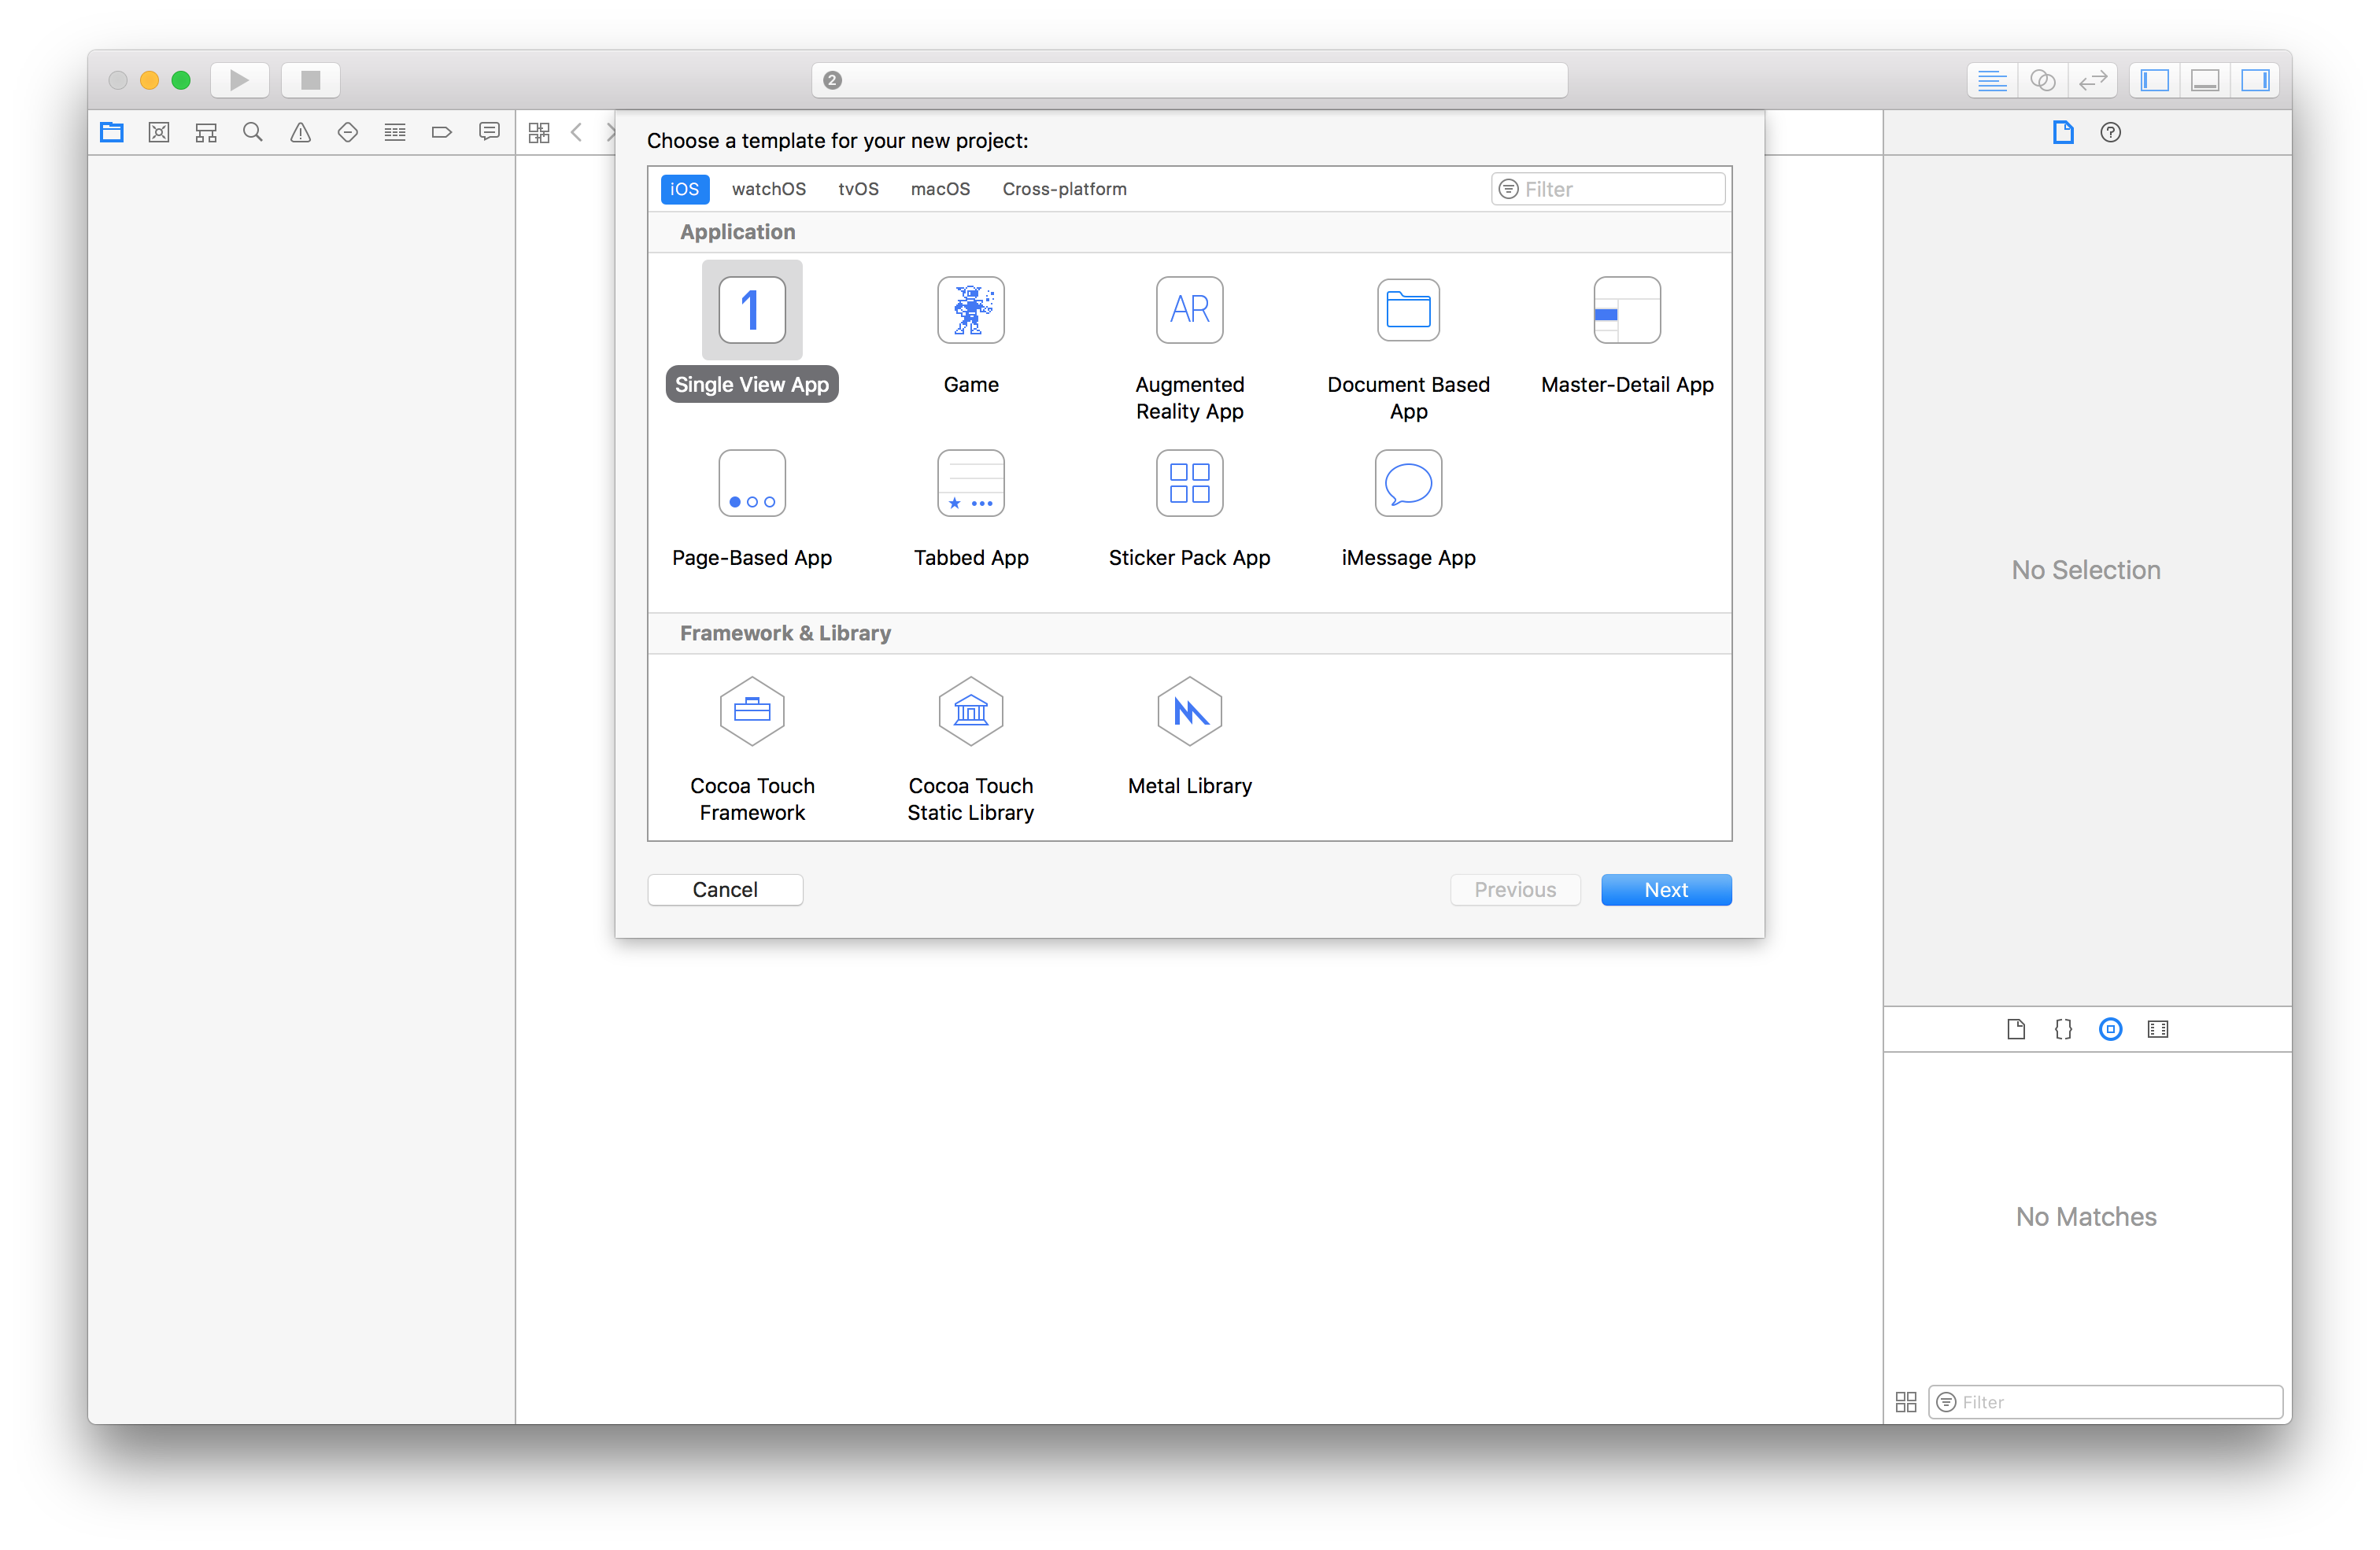The width and height of the screenshot is (2380, 1550).
Task: Open the Find navigator magnifier icon
Action: point(253,132)
